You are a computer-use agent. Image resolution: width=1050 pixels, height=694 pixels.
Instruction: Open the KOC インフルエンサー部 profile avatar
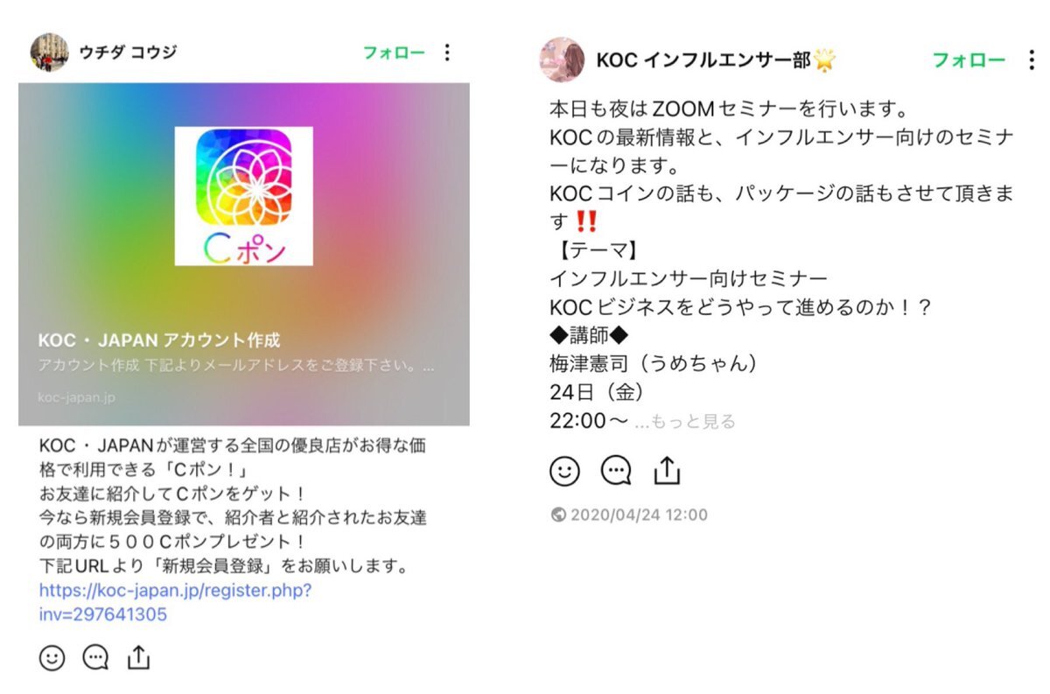pos(562,60)
